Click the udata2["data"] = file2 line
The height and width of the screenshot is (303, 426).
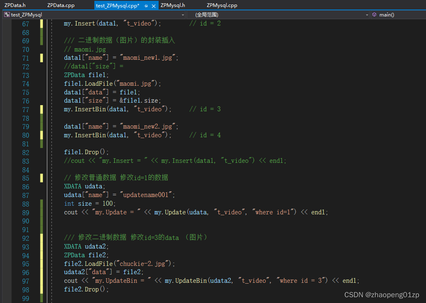(x=104, y=272)
